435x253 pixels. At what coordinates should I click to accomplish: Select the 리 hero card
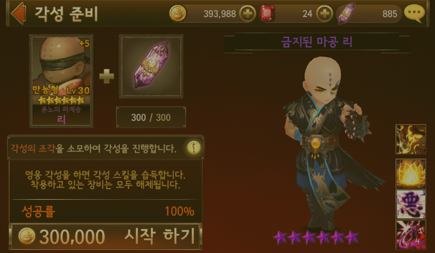(x=61, y=81)
